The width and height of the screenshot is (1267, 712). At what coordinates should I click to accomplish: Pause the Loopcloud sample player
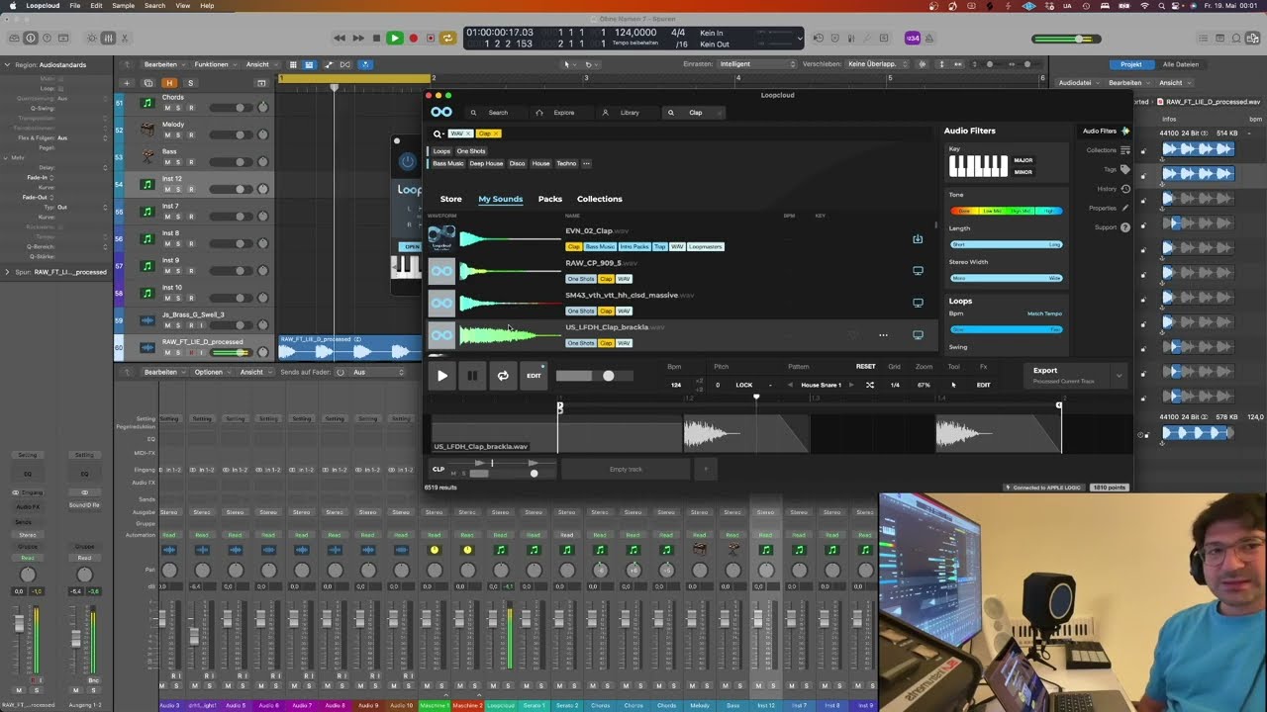[472, 376]
